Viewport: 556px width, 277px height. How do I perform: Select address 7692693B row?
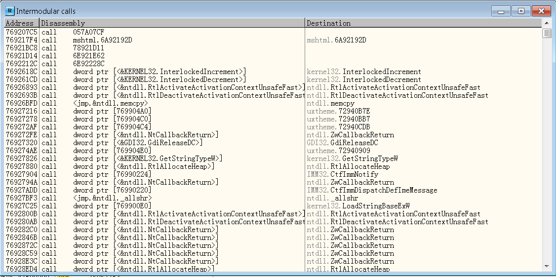pos(273,95)
